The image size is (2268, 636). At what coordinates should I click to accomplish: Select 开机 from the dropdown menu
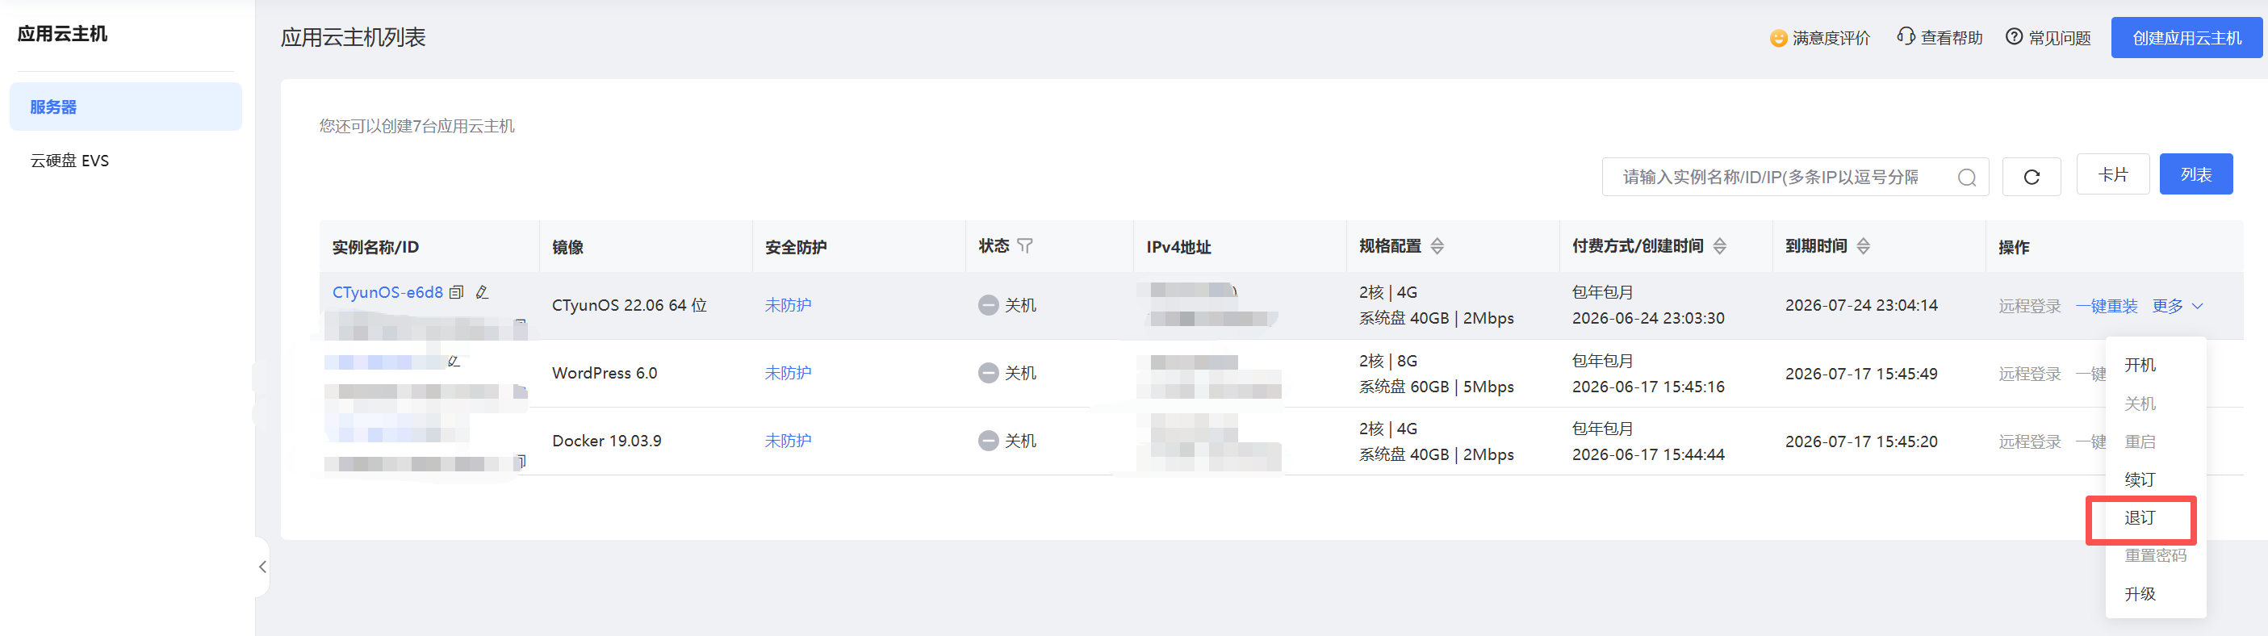[2140, 366]
